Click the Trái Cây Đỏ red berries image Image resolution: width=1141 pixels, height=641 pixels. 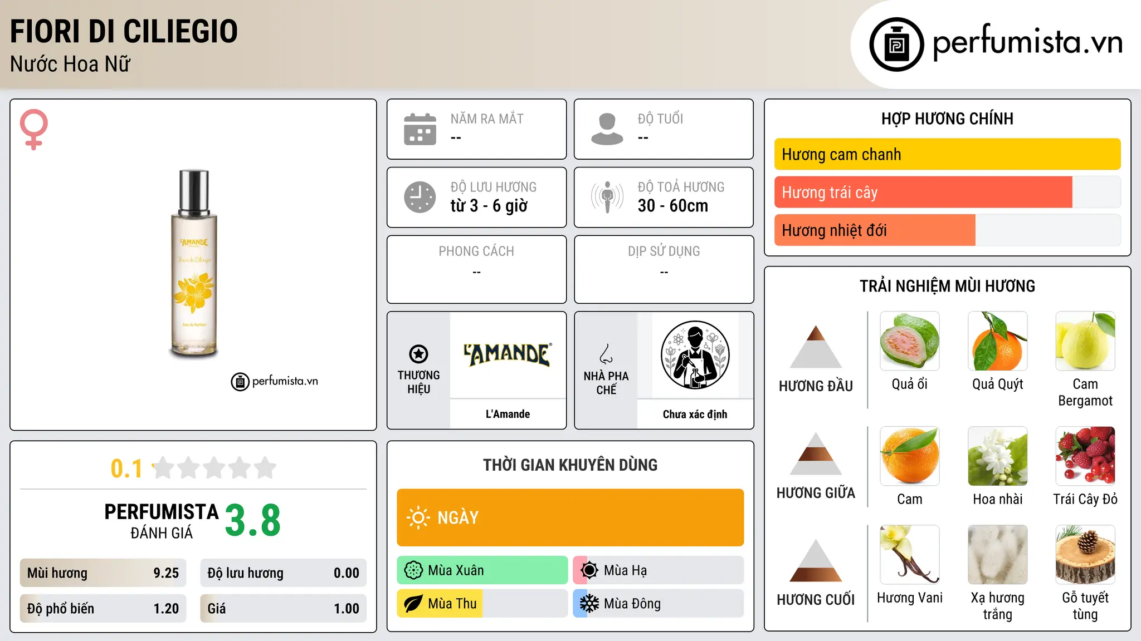pyautogui.click(x=1085, y=456)
